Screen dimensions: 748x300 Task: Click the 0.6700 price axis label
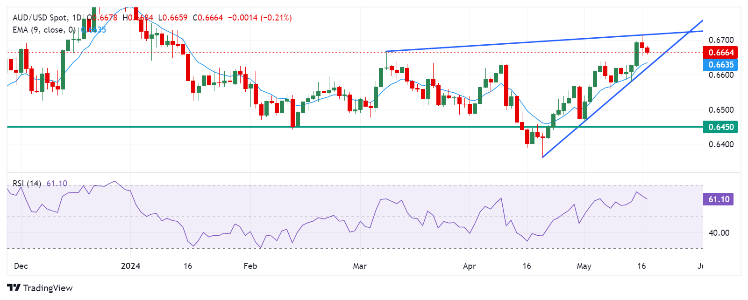(x=721, y=40)
